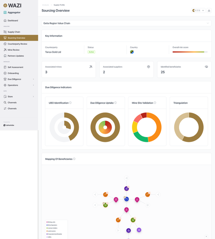Viewport: 215px width, 239px height.
Task: Click the Store sidebar icon
Action: pos(5,96)
